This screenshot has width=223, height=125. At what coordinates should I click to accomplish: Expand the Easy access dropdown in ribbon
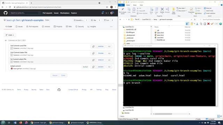click(182, 11)
